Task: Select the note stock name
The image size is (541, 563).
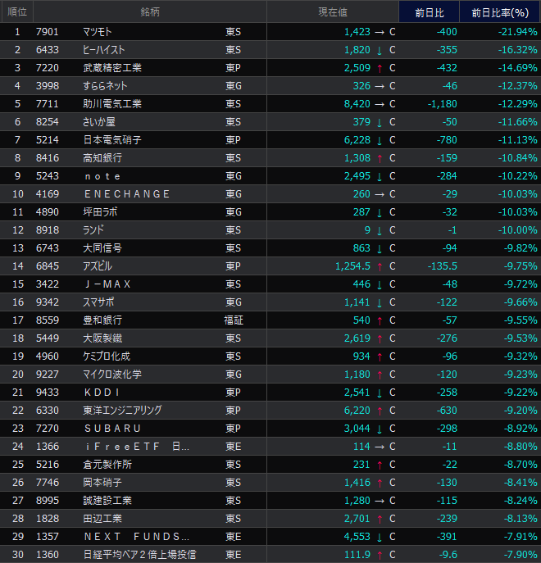Action: tap(102, 176)
